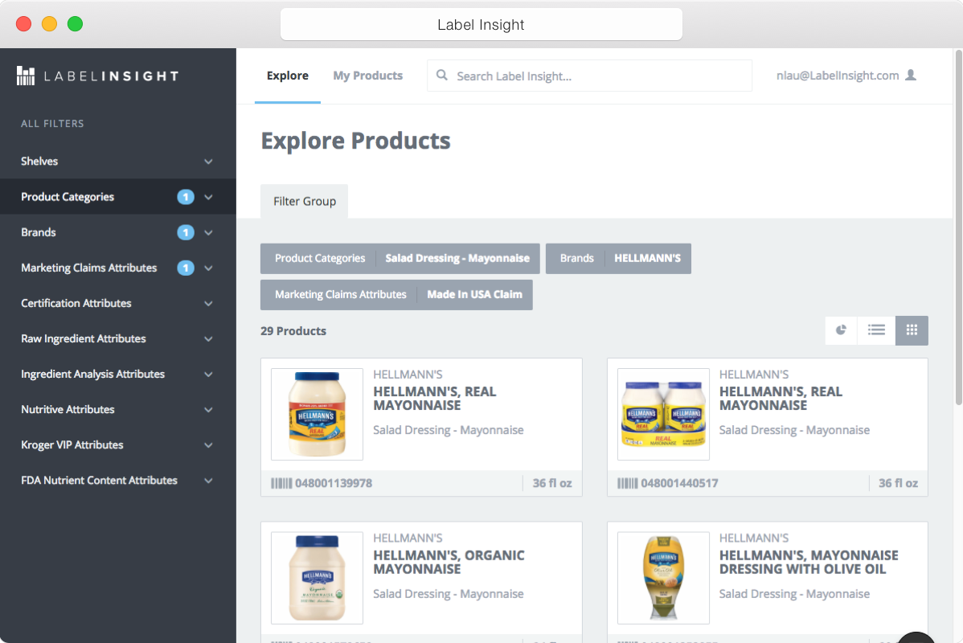Expand Marketing Claims Attributes chevron
This screenshot has width=963, height=643.
(x=208, y=268)
